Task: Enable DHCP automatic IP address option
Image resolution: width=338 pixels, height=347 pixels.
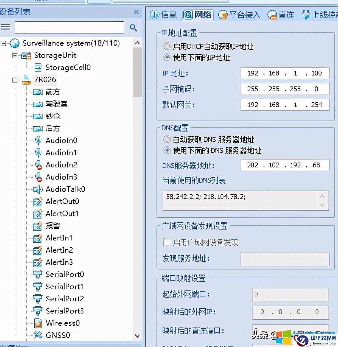Action: coord(167,46)
